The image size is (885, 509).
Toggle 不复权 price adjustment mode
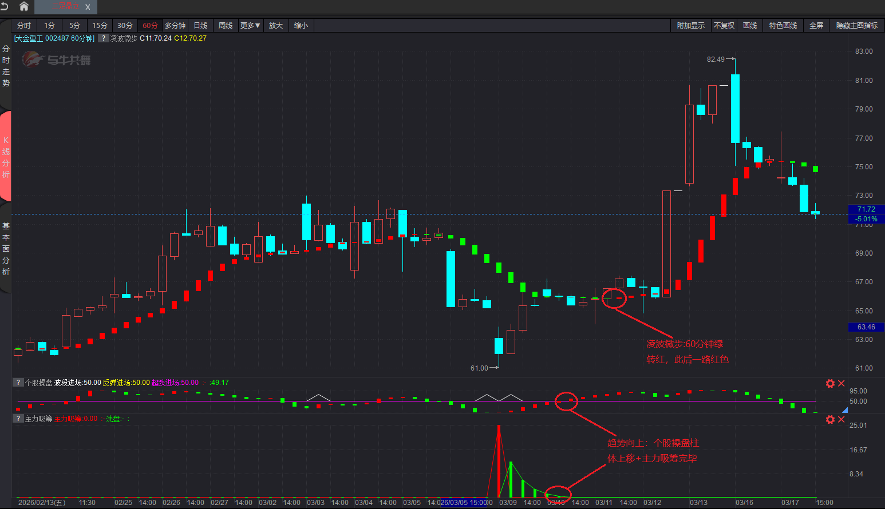(x=724, y=26)
